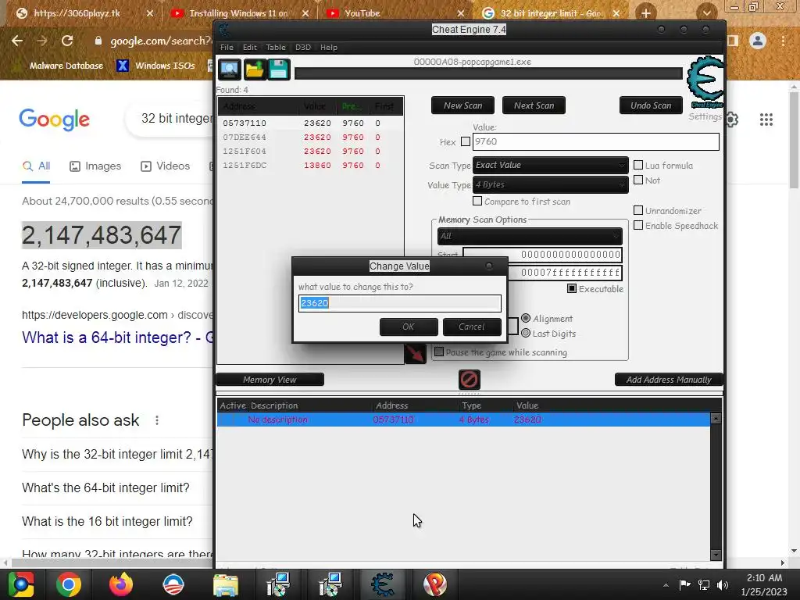This screenshot has height=600, width=800.
Task: Enable Pause the game while scanning
Action: [x=439, y=352]
